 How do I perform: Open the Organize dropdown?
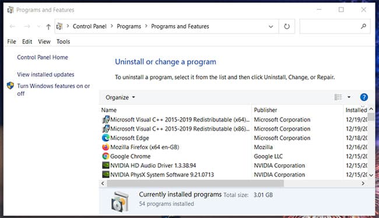point(120,97)
